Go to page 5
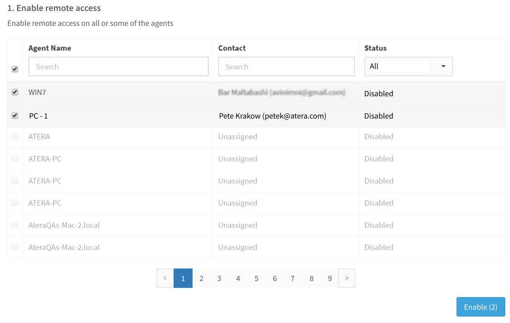 (x=256, y=278)
